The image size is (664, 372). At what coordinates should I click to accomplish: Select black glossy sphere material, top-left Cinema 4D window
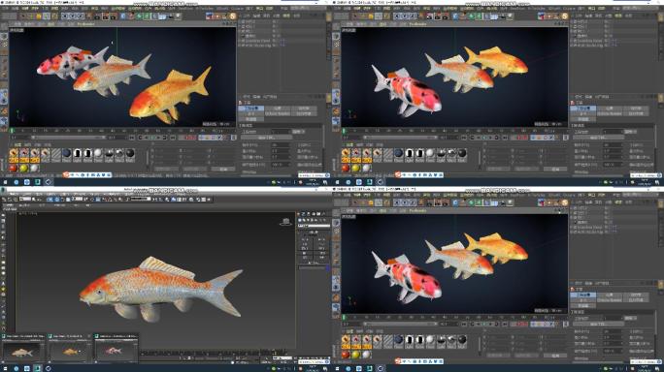click(130, 154)
